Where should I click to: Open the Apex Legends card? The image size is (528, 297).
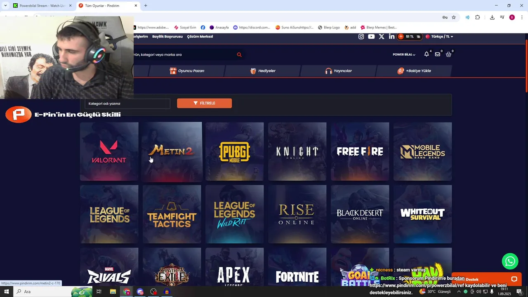pyautogui.click(x=235, y=267)
